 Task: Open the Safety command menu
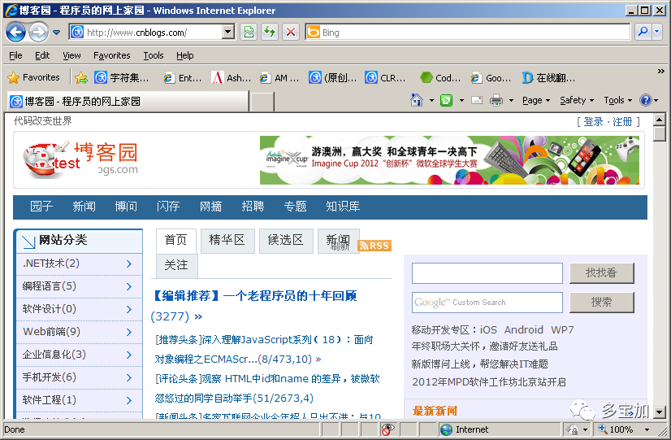[577, 100]
